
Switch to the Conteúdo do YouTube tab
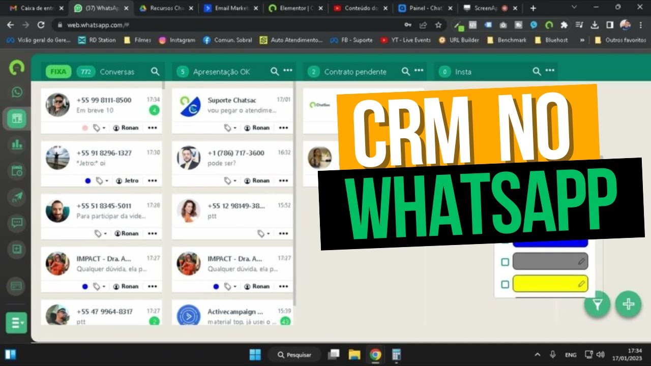coord(359,8)
